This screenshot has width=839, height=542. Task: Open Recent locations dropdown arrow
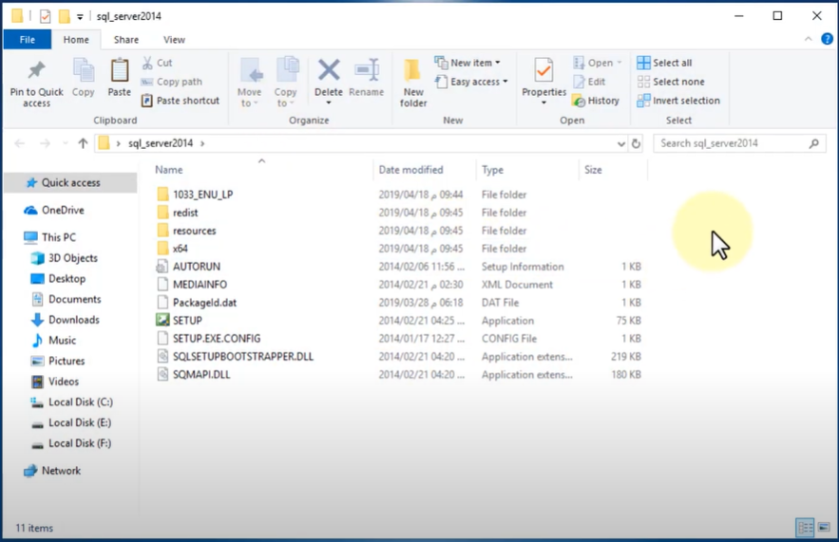point(66,143)
